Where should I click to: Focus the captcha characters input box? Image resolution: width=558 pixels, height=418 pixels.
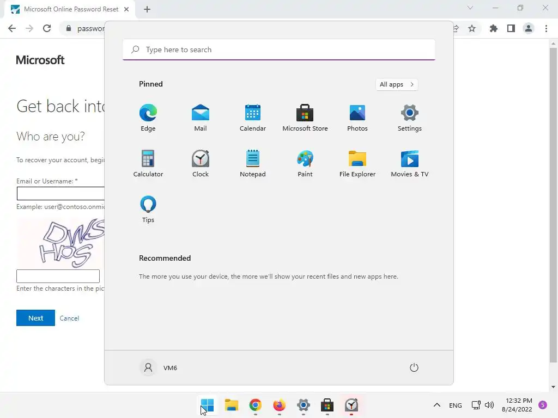[x=58, y=276]
